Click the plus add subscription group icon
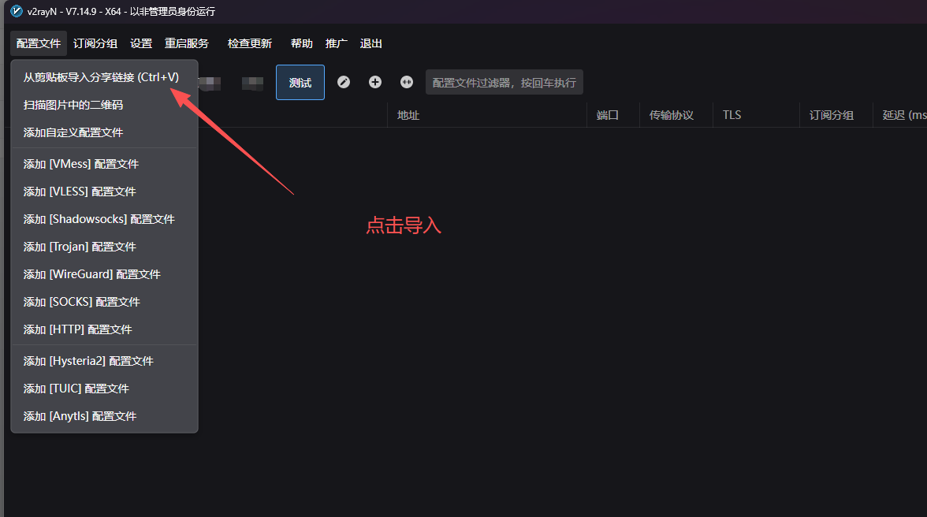This screenshot has width=927, height=517. (375, 82)
